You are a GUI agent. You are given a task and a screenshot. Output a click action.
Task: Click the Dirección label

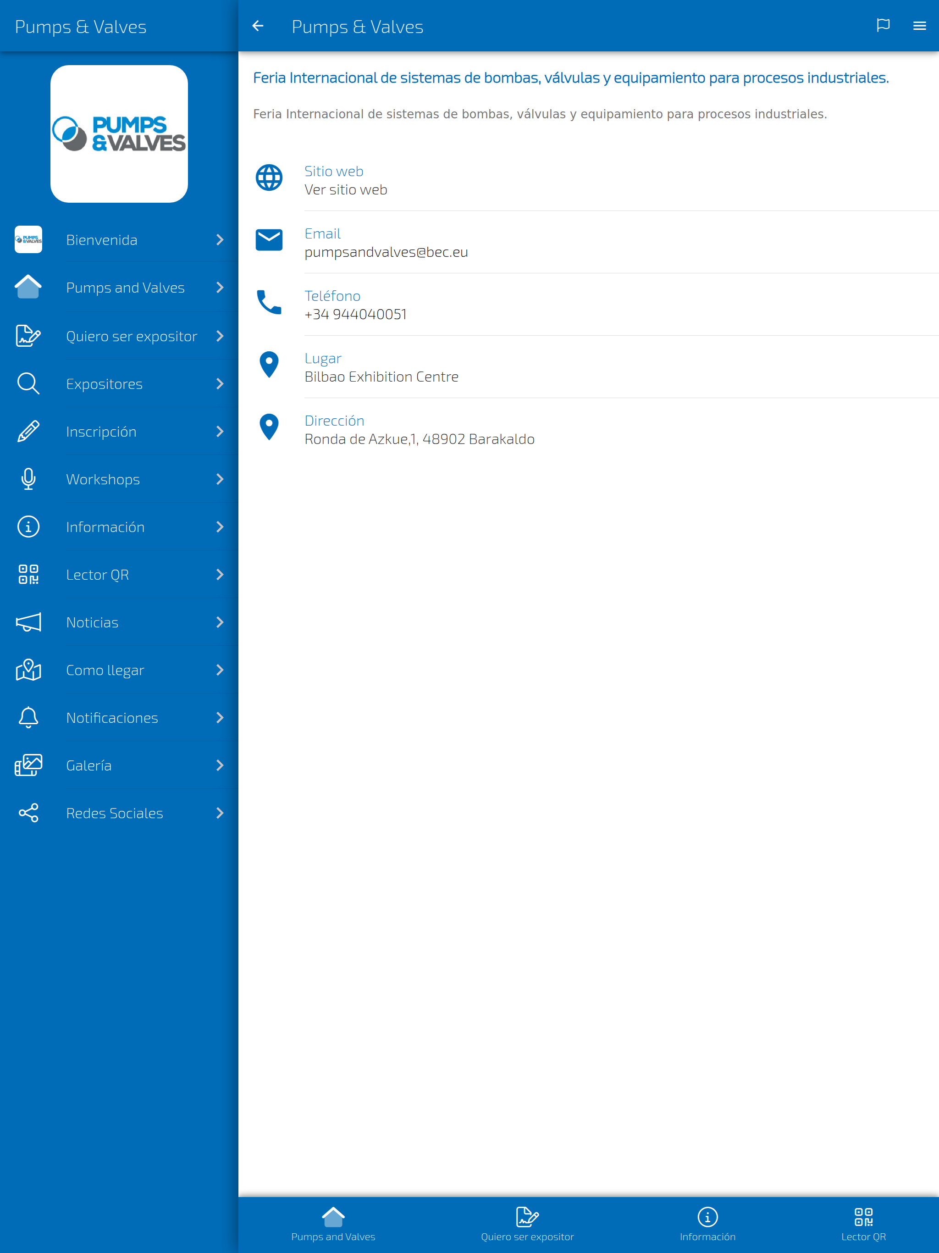coord(334,420)
